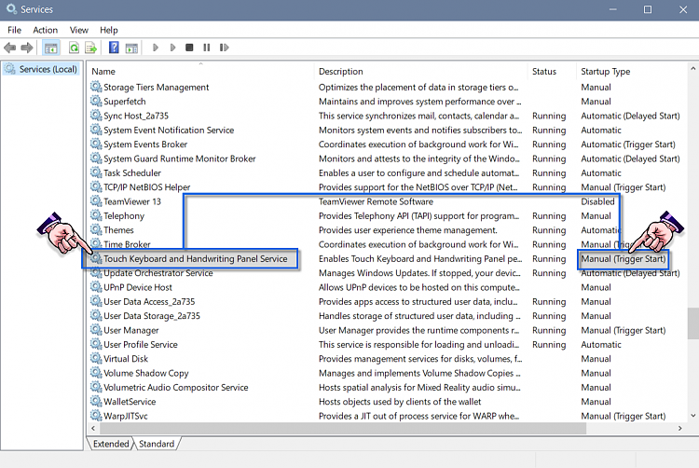Select the Themes service row
Screen dimensions: 699x468
118,230
